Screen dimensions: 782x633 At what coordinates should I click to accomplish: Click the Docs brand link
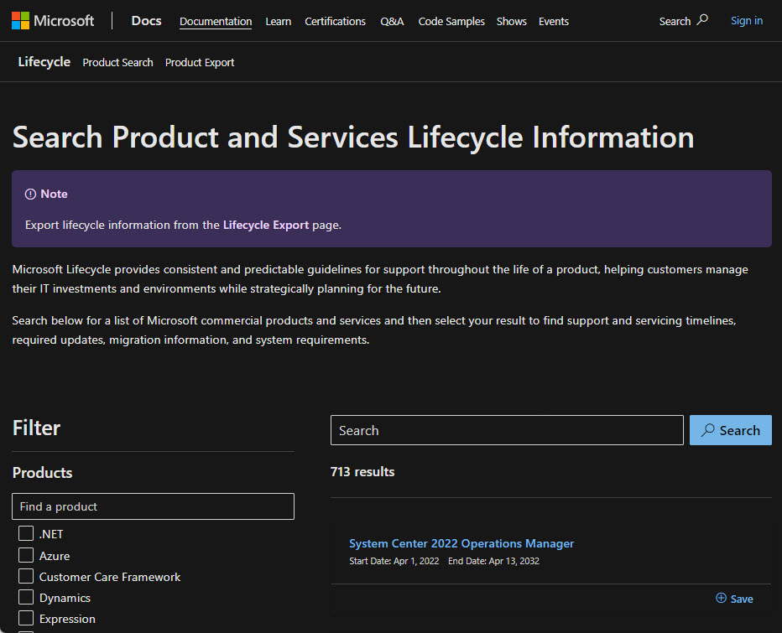[x=146, y=21]
